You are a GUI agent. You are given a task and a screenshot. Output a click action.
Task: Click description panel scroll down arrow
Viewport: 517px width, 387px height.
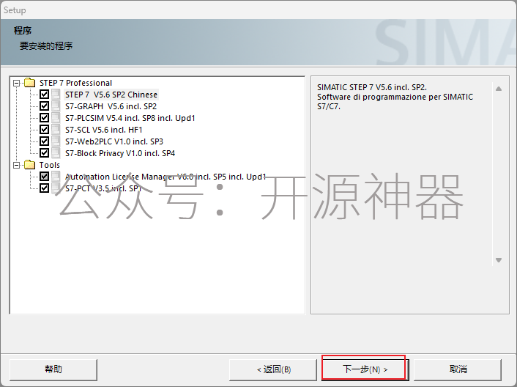(x=499, y=260)
